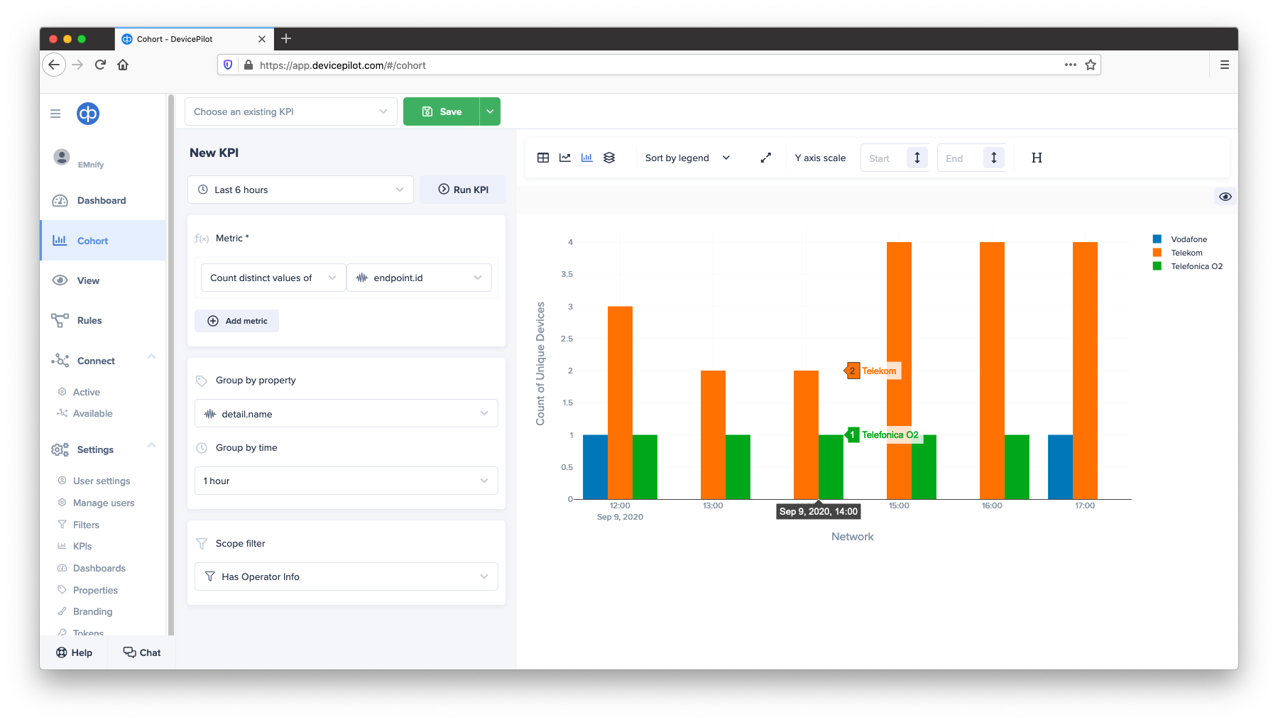The image size is (1278, 722).
Task: Click the DevicePilot logo icon
Action: pos(88,114)
